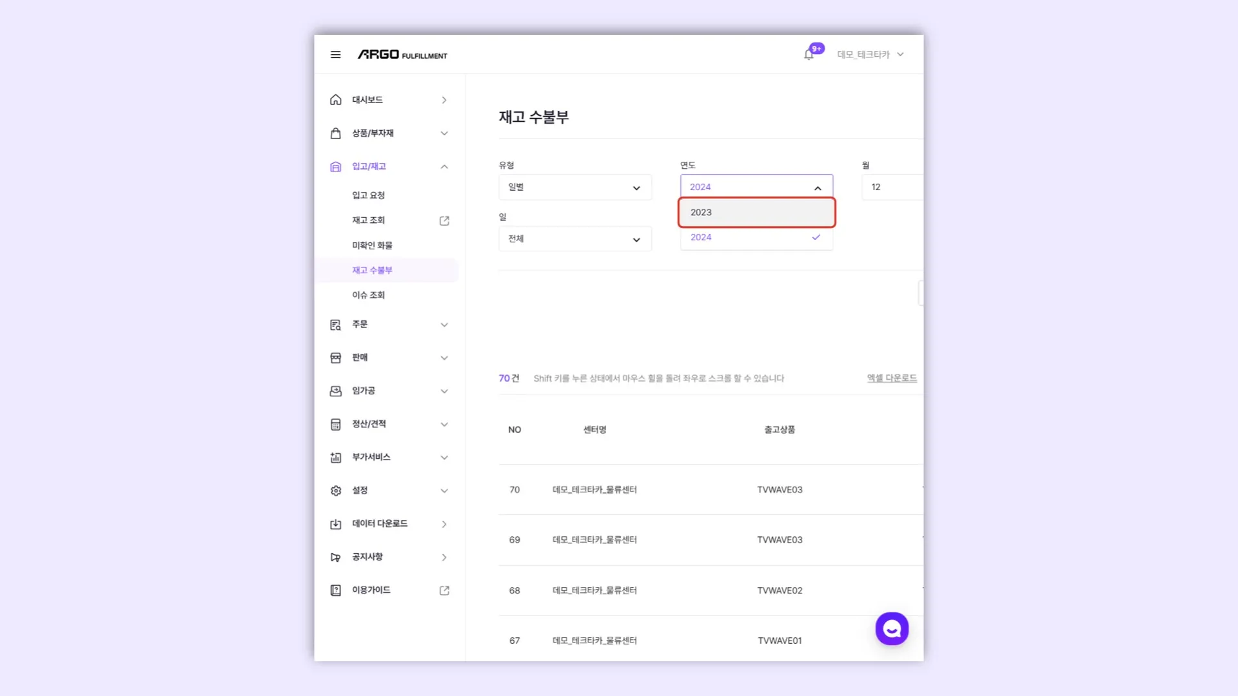Click the 이용가이드 external link icon
This screenshot has width=1238, height=696.
[444, 590]
